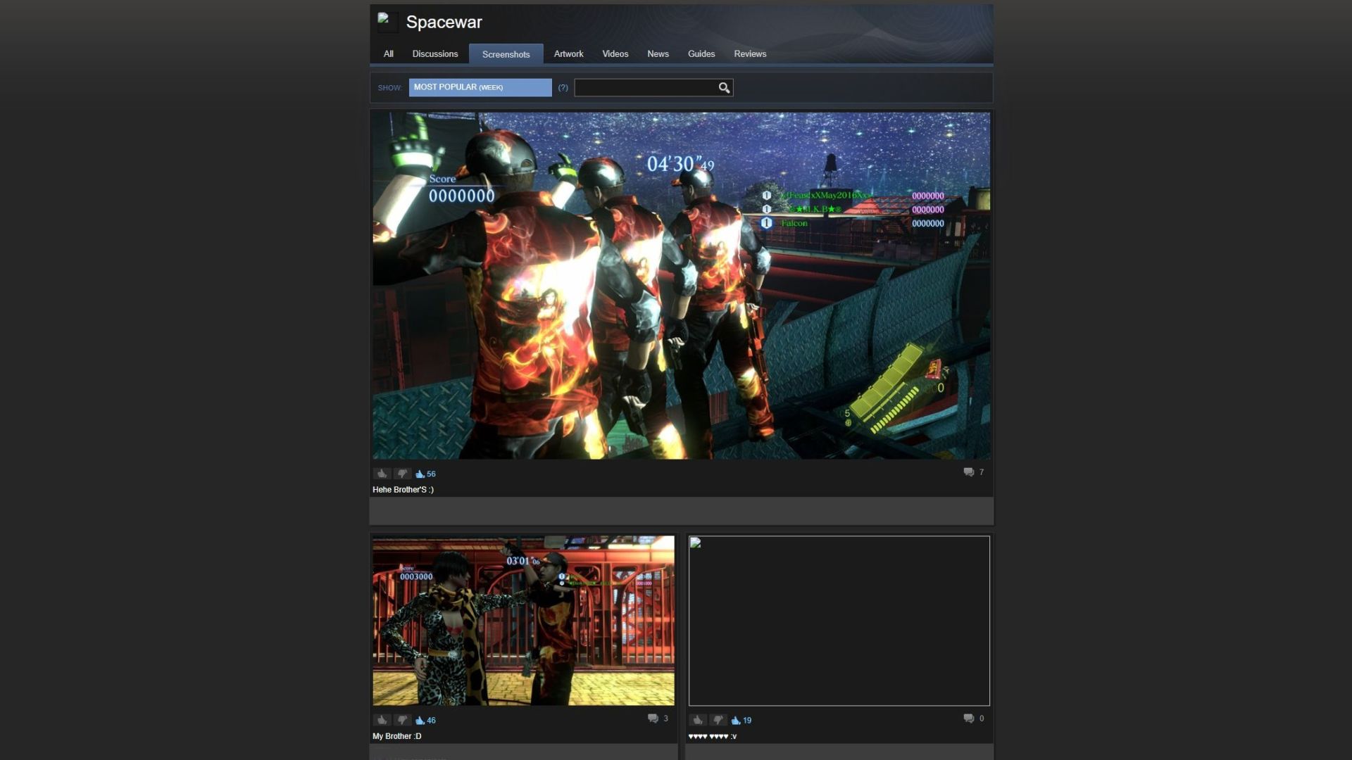
Task: Click the search magnifier icon
Action: 724,87
